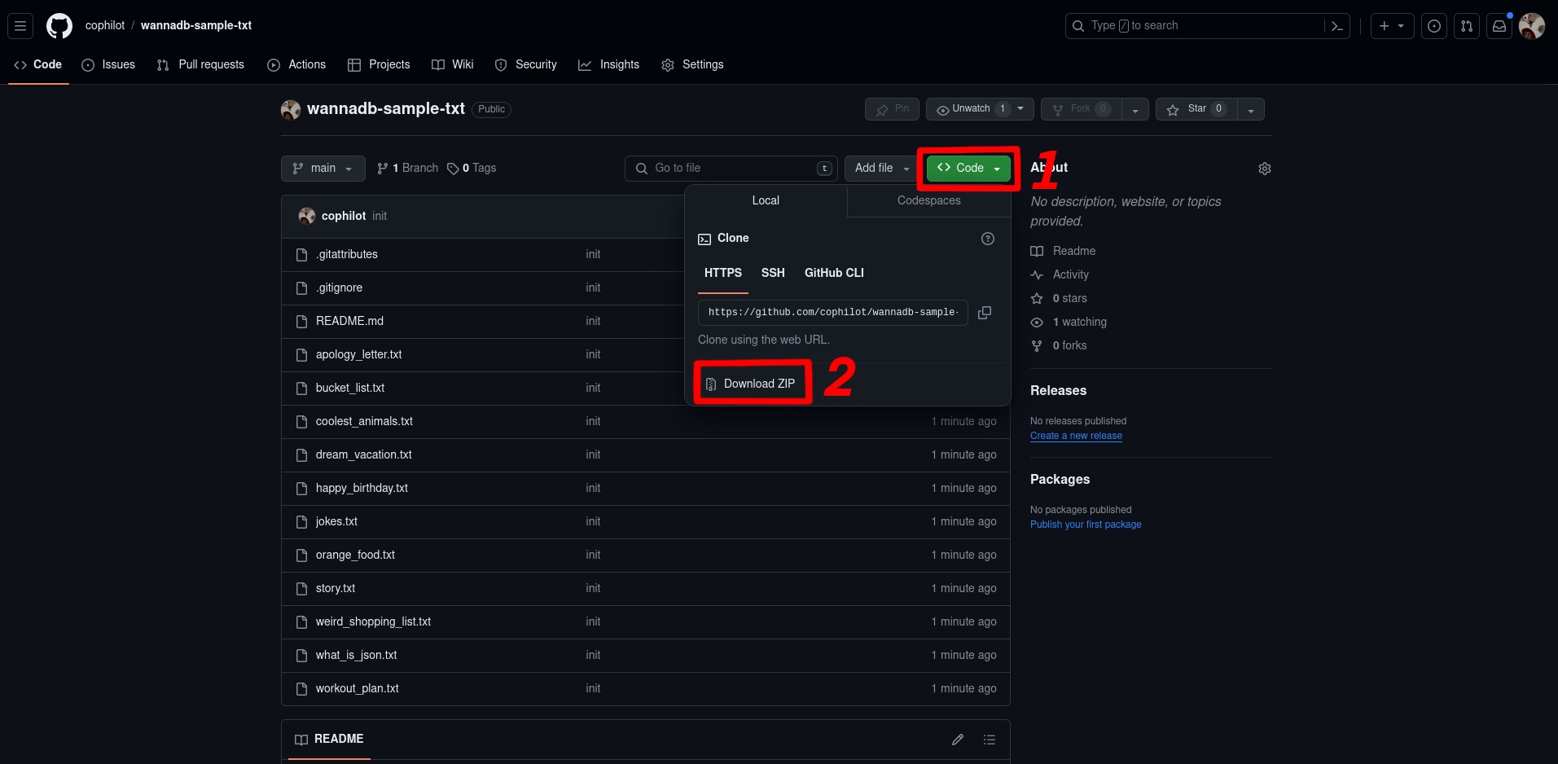Click Create a new release link
Screen dimensions: 1558x764
(1076, 437)
